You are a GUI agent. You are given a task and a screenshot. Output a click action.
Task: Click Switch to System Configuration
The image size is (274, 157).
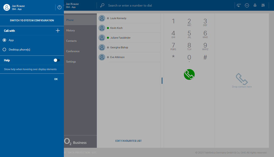click(x=32, y=20)
